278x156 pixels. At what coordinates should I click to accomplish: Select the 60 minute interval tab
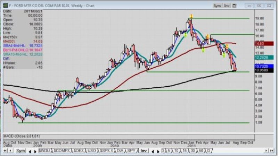click(201, 151)
